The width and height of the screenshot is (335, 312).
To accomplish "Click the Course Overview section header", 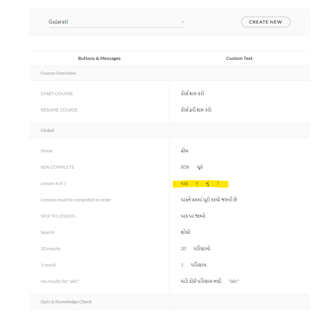I will coord(58,73).
